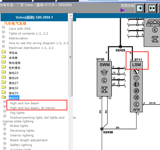Open the 继电器 folder icon
The width and height of the screenshot is (160, 150).
click(3, 57)
